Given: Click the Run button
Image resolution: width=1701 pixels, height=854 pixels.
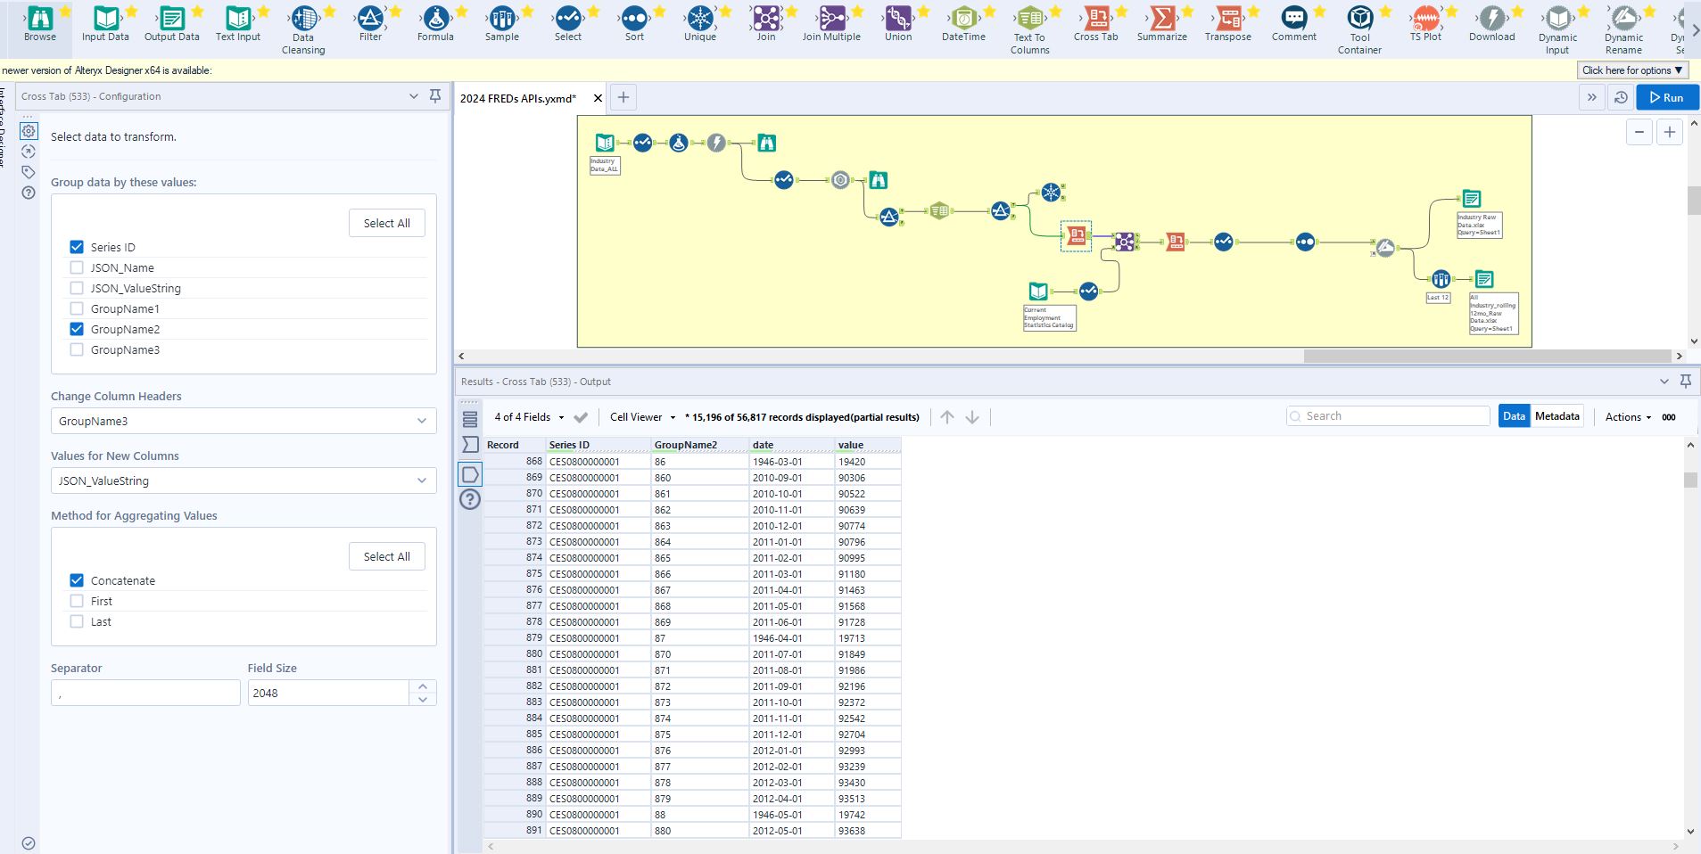Looking at the screenshot, I should point(1666,98).
